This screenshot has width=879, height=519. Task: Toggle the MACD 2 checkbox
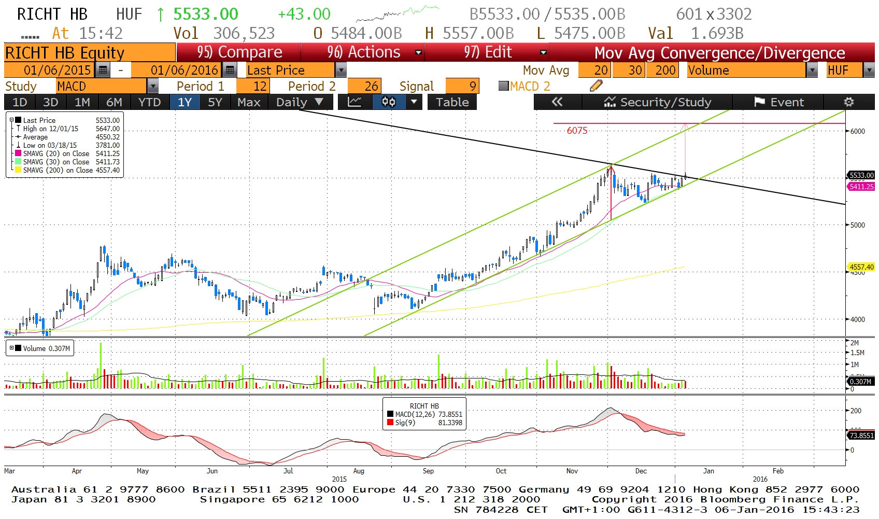coord(503,86)
